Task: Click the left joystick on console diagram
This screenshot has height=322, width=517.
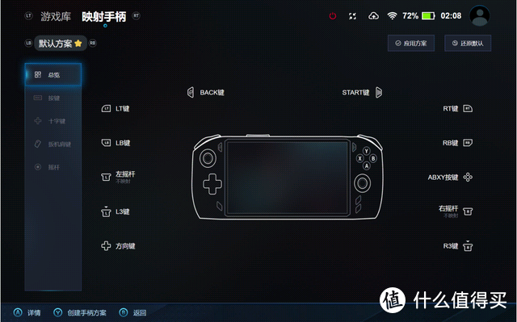Action: coord(208,158)
